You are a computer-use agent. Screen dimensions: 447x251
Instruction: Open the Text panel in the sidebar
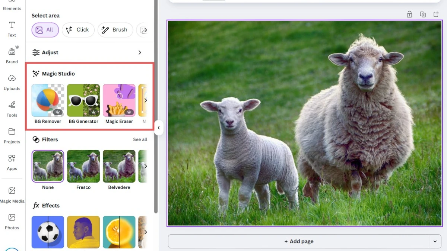click(12, 30)
